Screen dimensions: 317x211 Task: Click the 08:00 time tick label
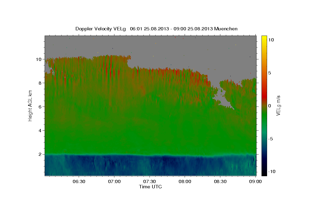coord(185,182)
